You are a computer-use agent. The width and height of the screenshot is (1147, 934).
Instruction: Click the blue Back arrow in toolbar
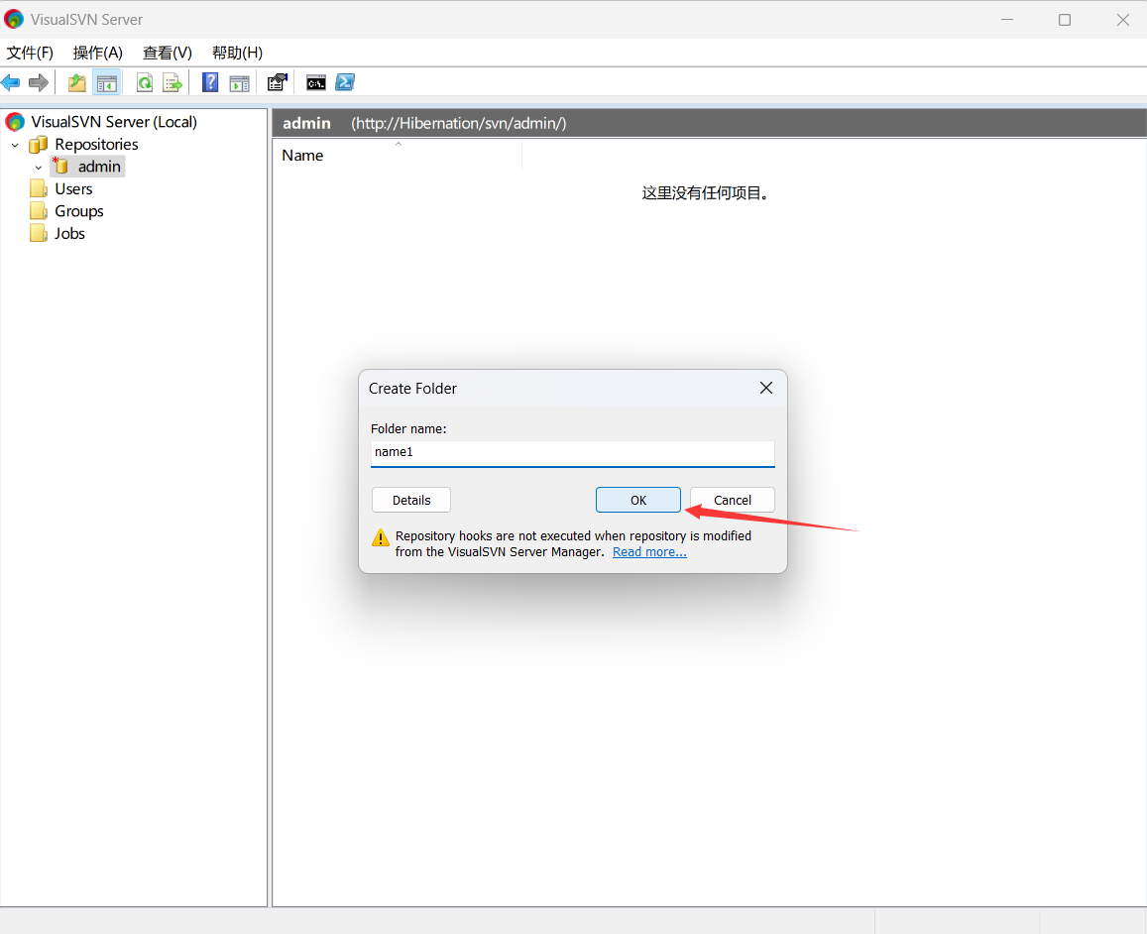(x=11, y=82)
